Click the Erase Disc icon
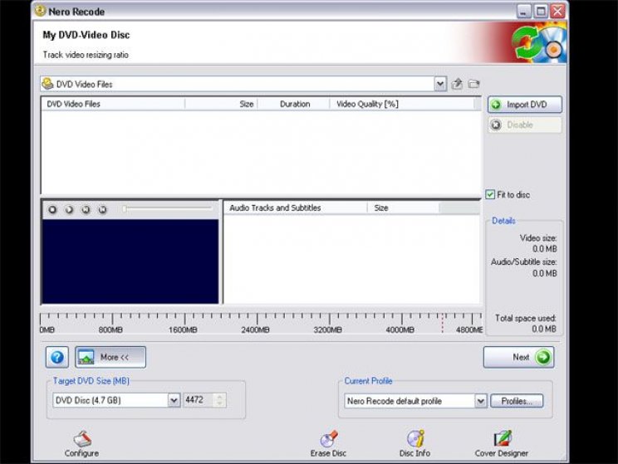Viewport: 618px width, 464px height. [x=328, y=444]
